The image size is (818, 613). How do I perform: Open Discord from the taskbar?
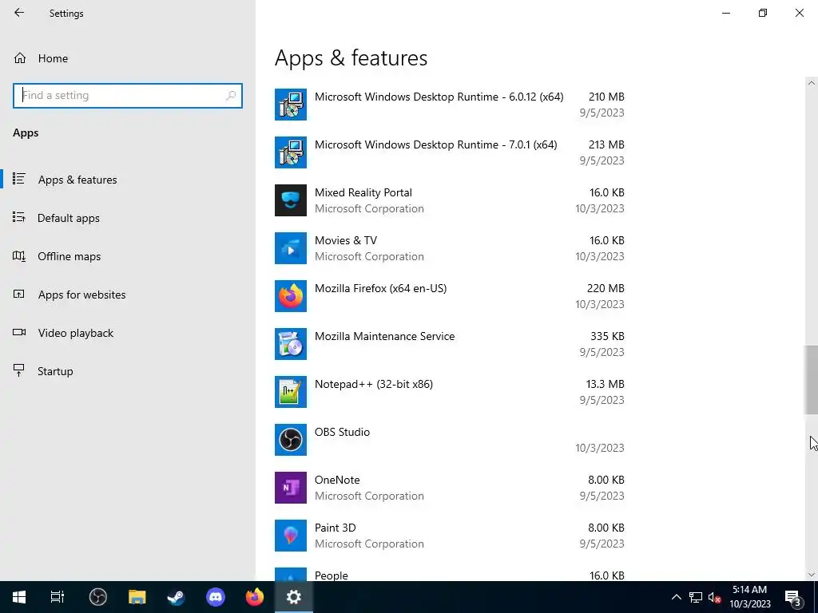click(216, 597)
